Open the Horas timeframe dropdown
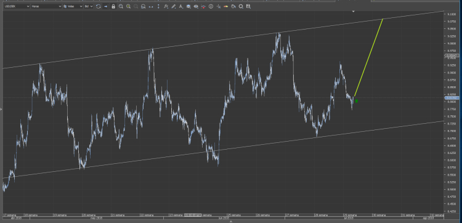The width and height of the screenshot is (462, 223). (x=46, y=6)
